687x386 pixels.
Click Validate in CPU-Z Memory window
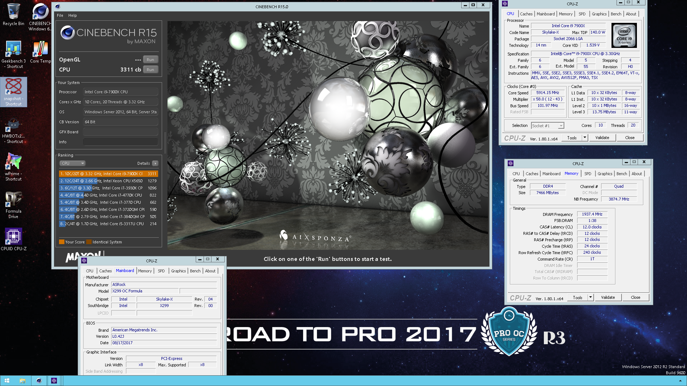point(608,297)
